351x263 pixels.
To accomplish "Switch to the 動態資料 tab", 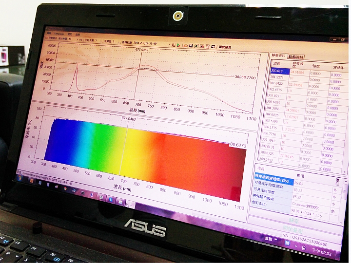I will 296,57.
